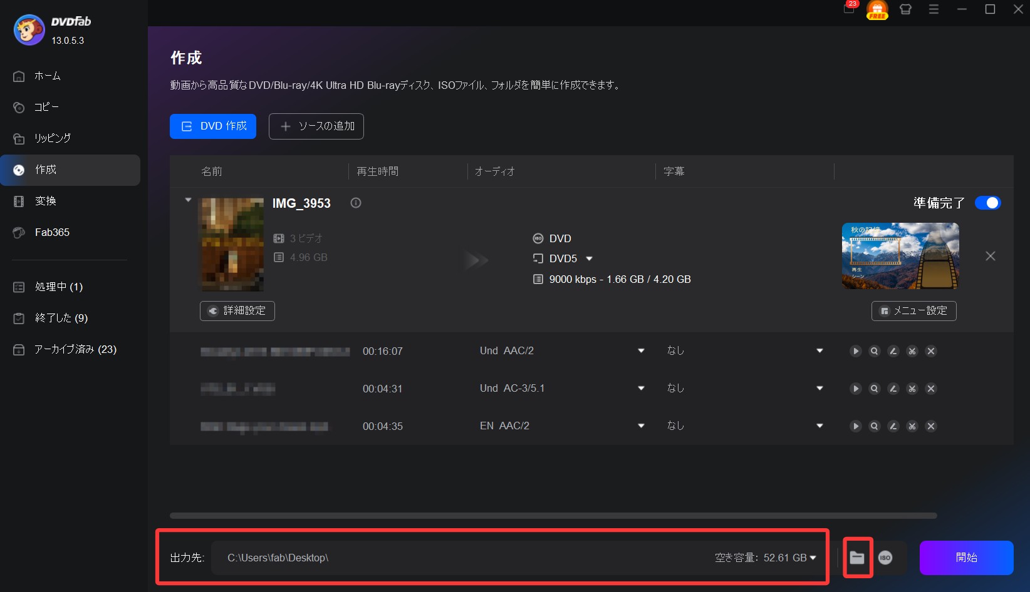This screenshot has height=592, width=1030.
Task: Open the theme skin icon in the title bar
Action: 905,10
